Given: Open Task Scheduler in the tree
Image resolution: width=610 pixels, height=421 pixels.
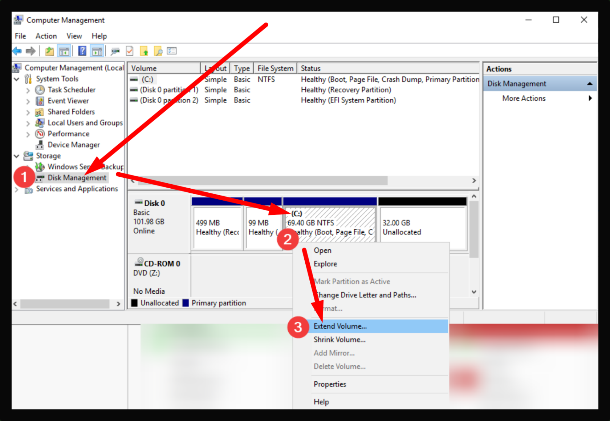Looking at the screenshot, I should point(71,90).
